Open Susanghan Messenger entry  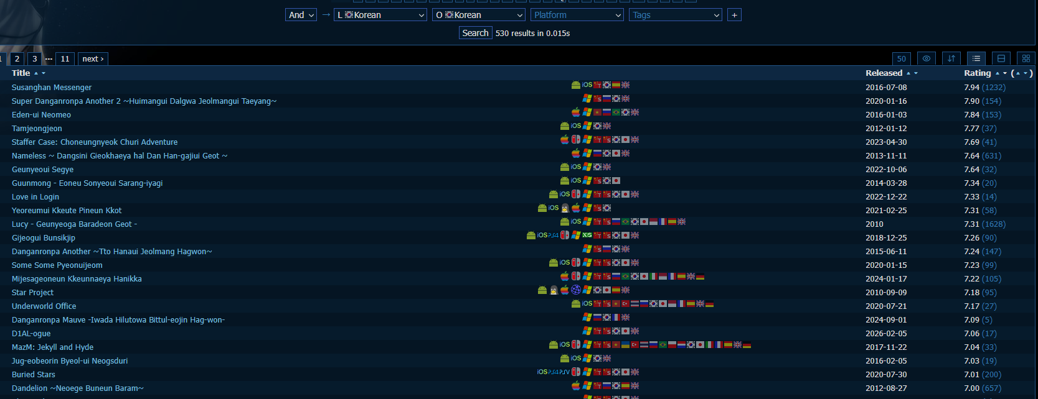(52, 88)
